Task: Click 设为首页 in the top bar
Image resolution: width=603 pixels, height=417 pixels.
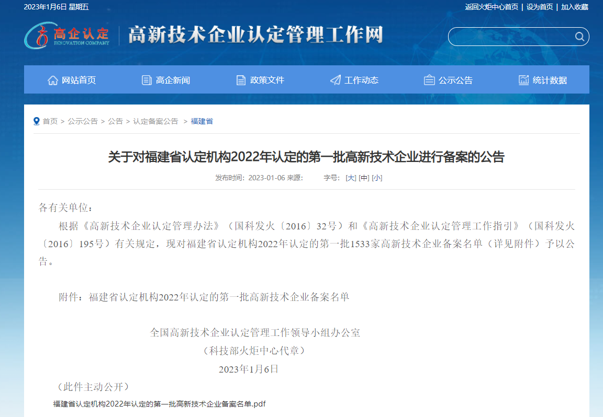Action: point(540,7)
